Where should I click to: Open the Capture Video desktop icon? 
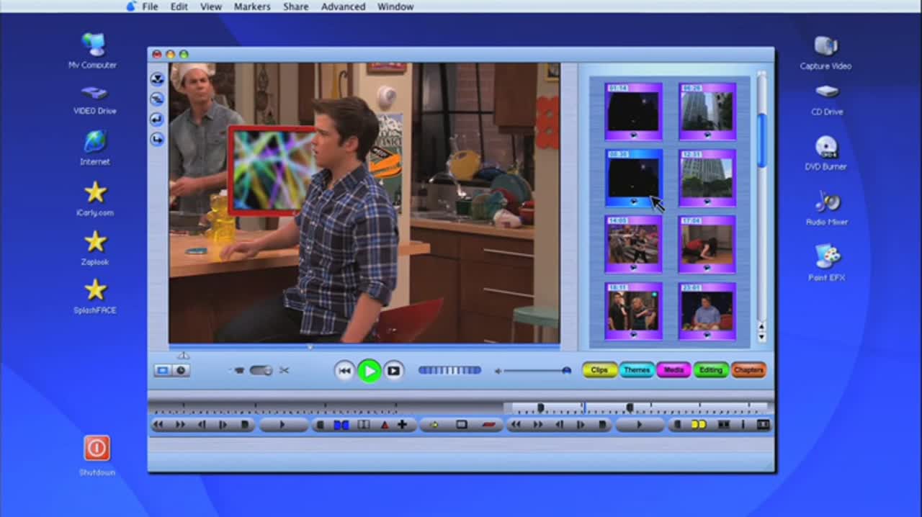[x=825, y=46]
